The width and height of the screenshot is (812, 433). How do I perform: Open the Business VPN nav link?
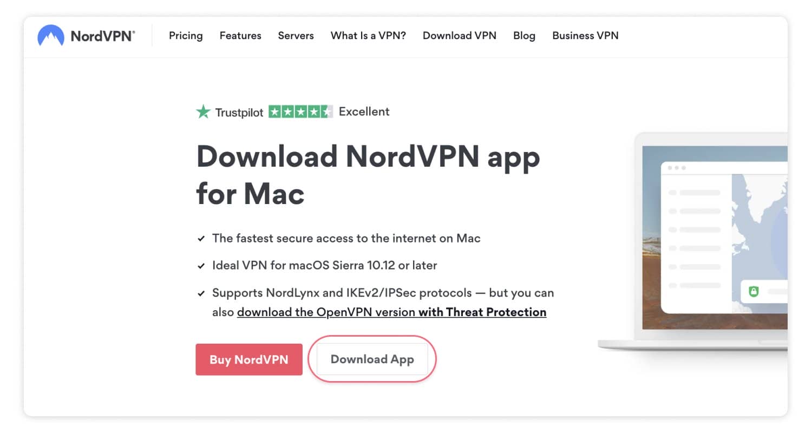coord(585,36)
